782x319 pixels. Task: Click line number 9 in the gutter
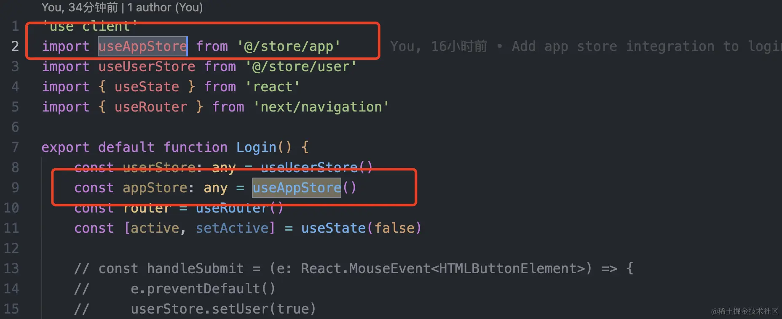15,188
